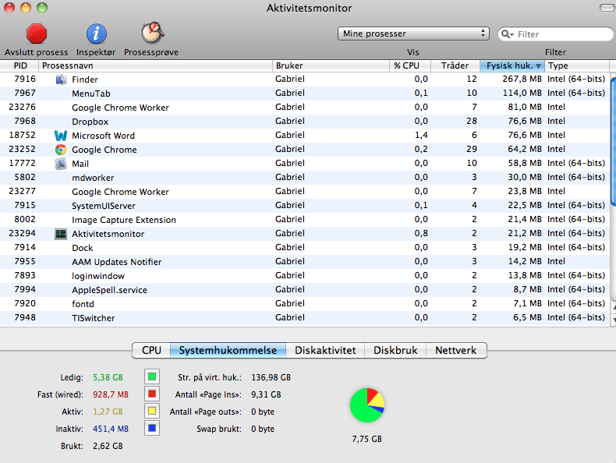The width and height of the screenshot is (616, 463).
Task: Select the Dropbox process row
Action: click(x=304, y=122)
